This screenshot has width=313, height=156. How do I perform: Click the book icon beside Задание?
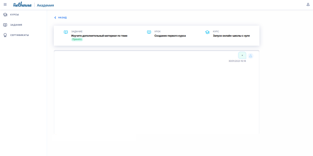66,32
